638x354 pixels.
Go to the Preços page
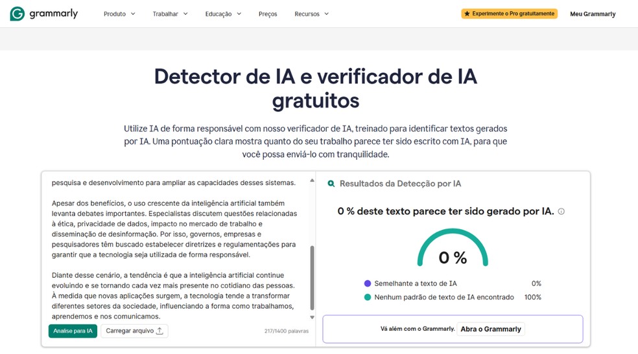coord(268,14)
